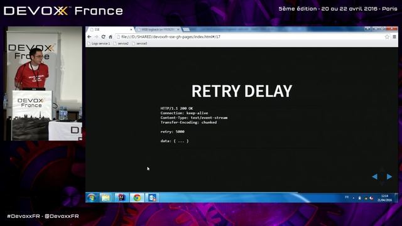Image resolution: width=402 pixels, height=226 pixels.
Task: Open the Windows Start menu orb
Action: coord(92,198)
